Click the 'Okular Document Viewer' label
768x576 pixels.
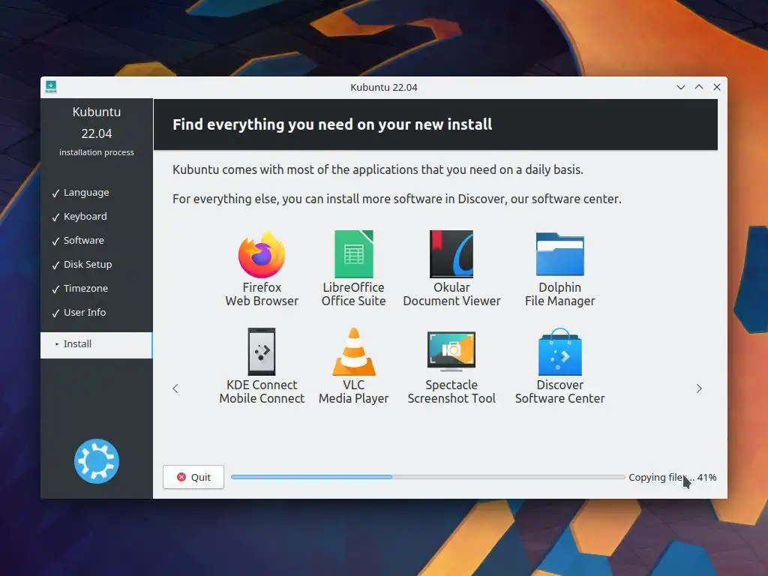click(x=451, y=294)
